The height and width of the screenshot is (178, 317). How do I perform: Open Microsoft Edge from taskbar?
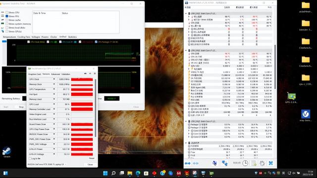click(x=138, y=173)
